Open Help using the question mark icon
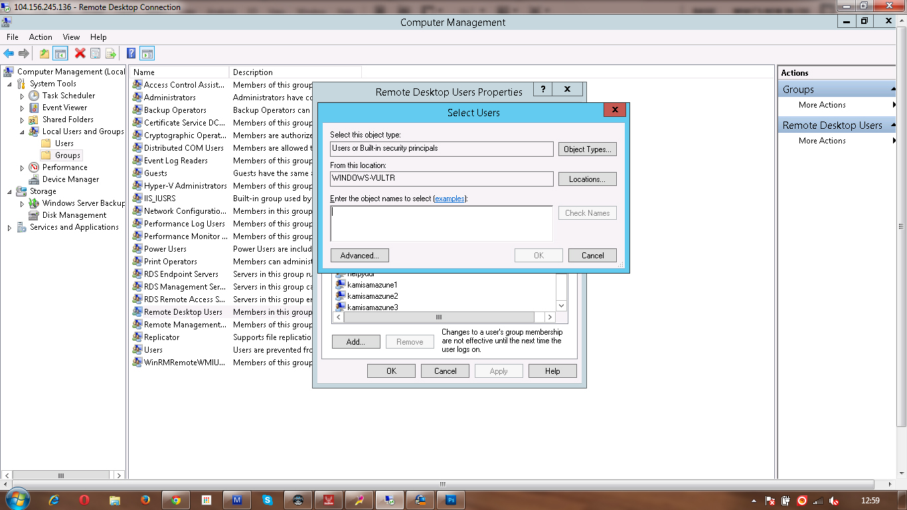907x510 pixels. [131, 54]
